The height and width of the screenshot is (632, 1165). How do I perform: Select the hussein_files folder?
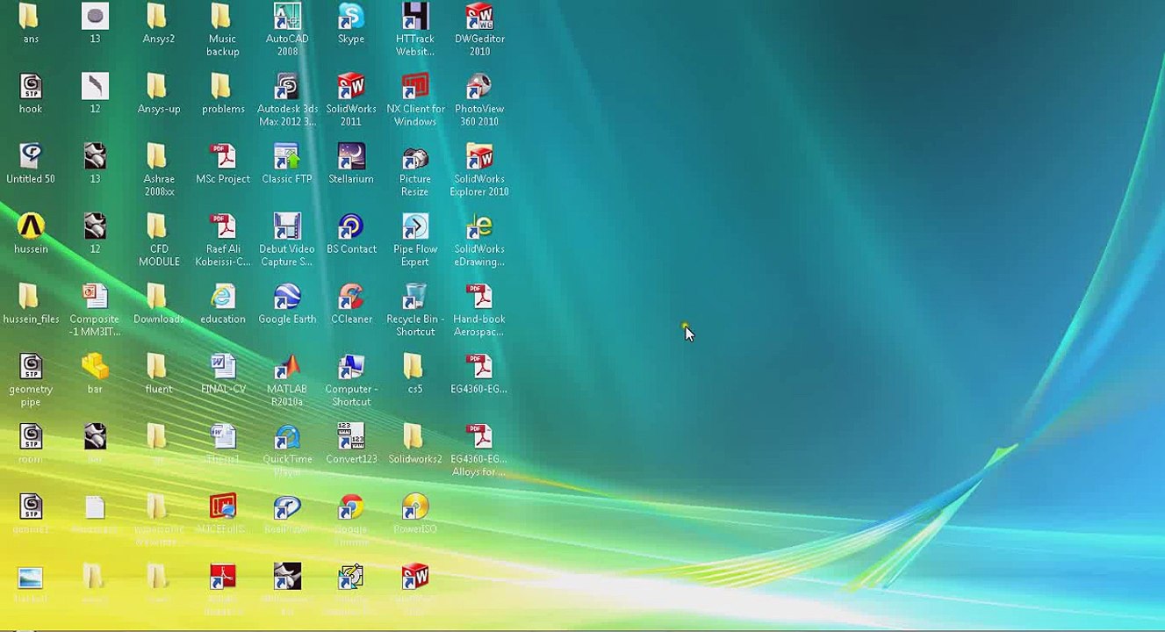click(31, 298)
